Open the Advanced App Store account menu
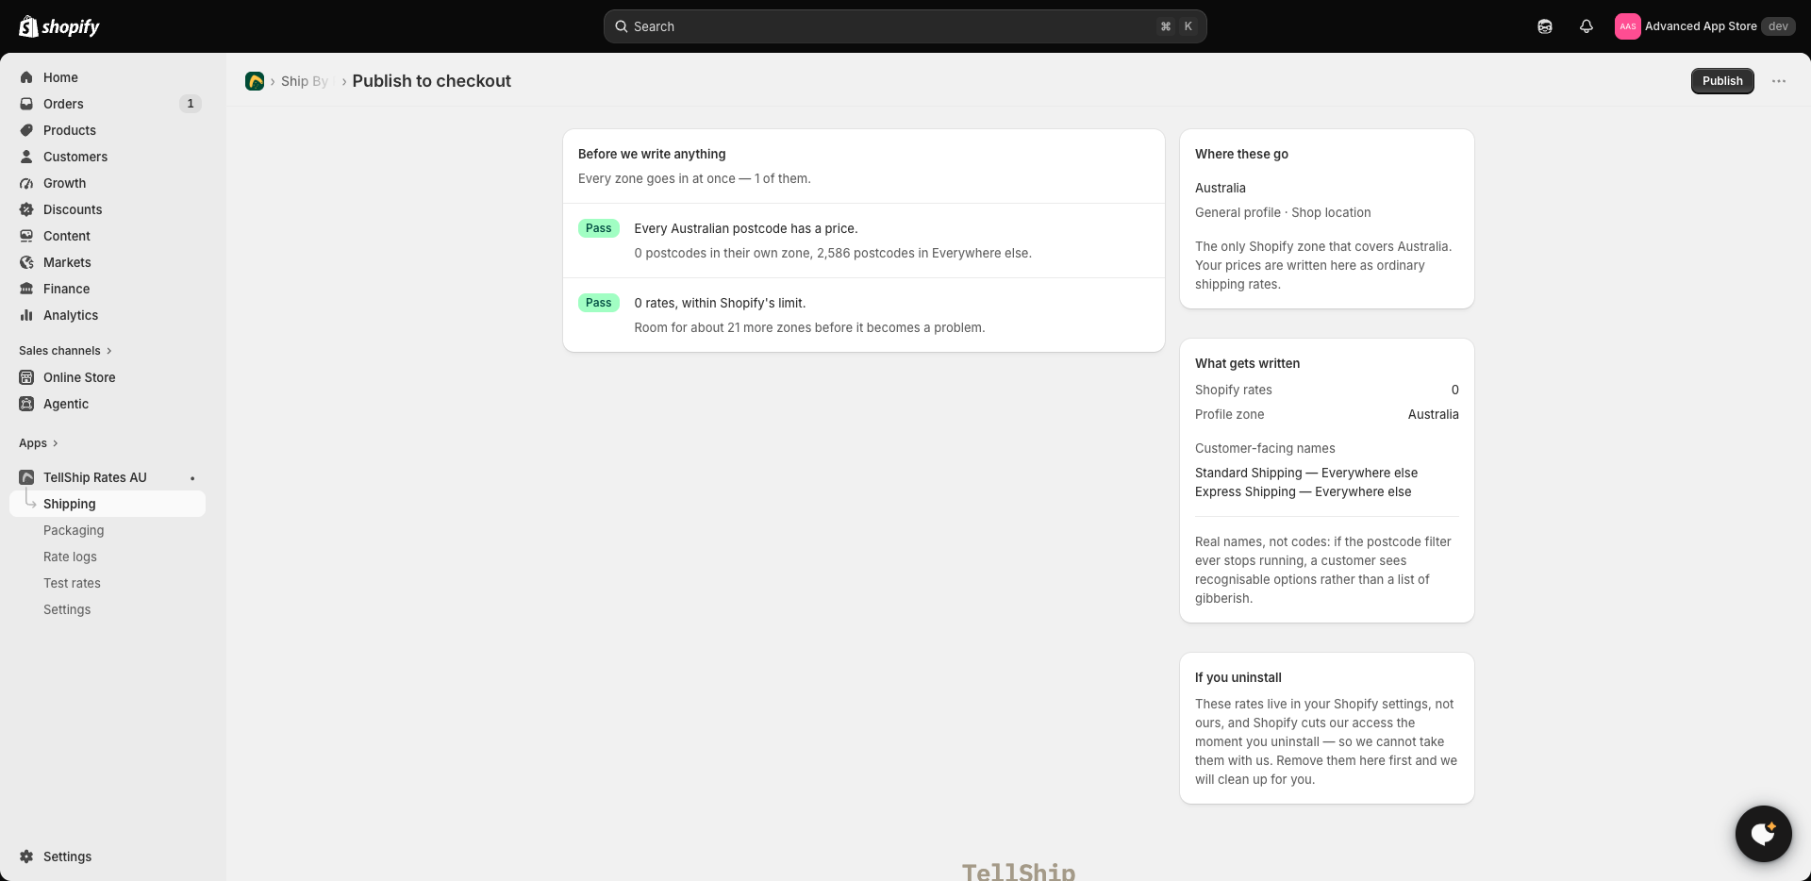 [1704, 26]
